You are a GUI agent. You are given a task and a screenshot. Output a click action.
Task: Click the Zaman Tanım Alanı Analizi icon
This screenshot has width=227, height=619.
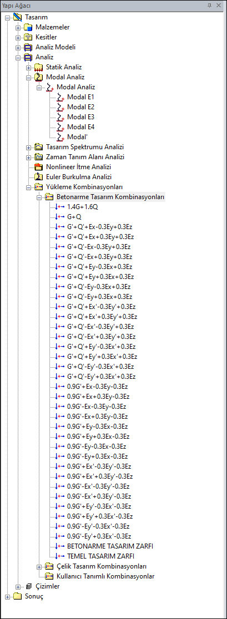(38, 157)
